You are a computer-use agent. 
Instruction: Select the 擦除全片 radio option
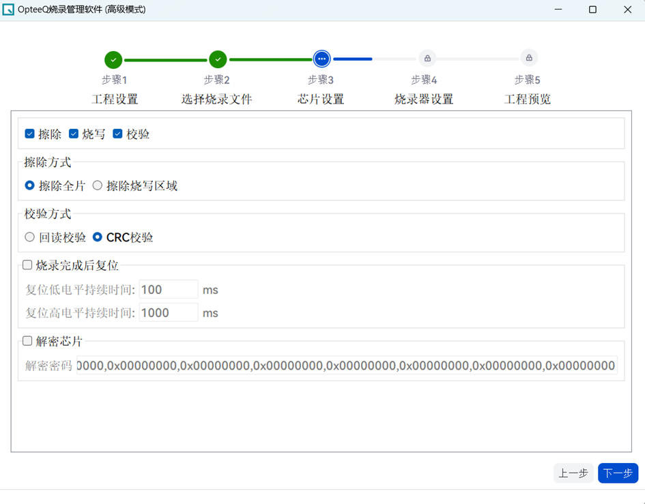tap(30, 186)
